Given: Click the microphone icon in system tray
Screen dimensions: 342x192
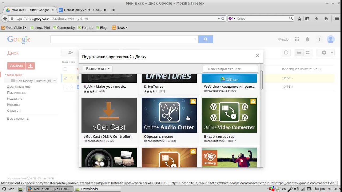Looking at the screenshot, I should click(290, 189).
